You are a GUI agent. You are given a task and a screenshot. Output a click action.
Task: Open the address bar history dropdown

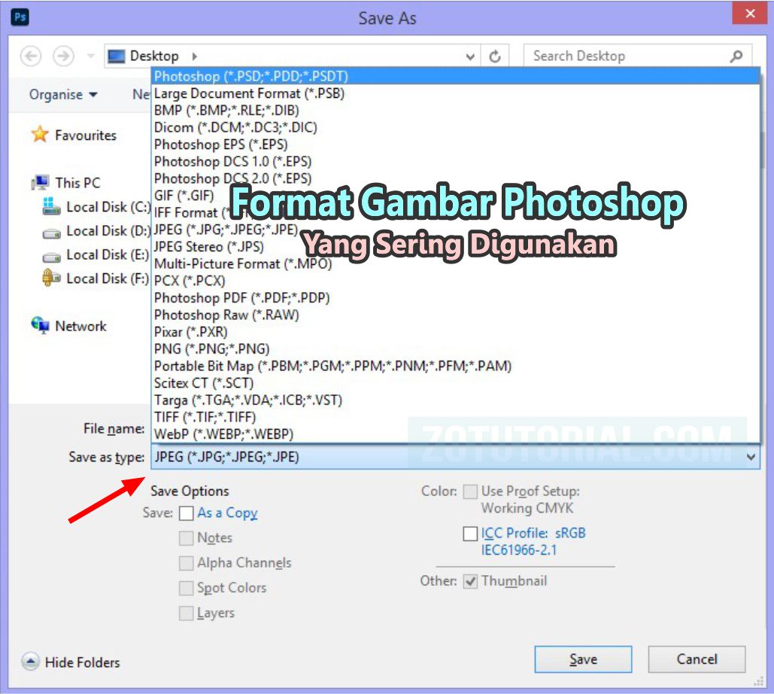[x=470, y=56]
